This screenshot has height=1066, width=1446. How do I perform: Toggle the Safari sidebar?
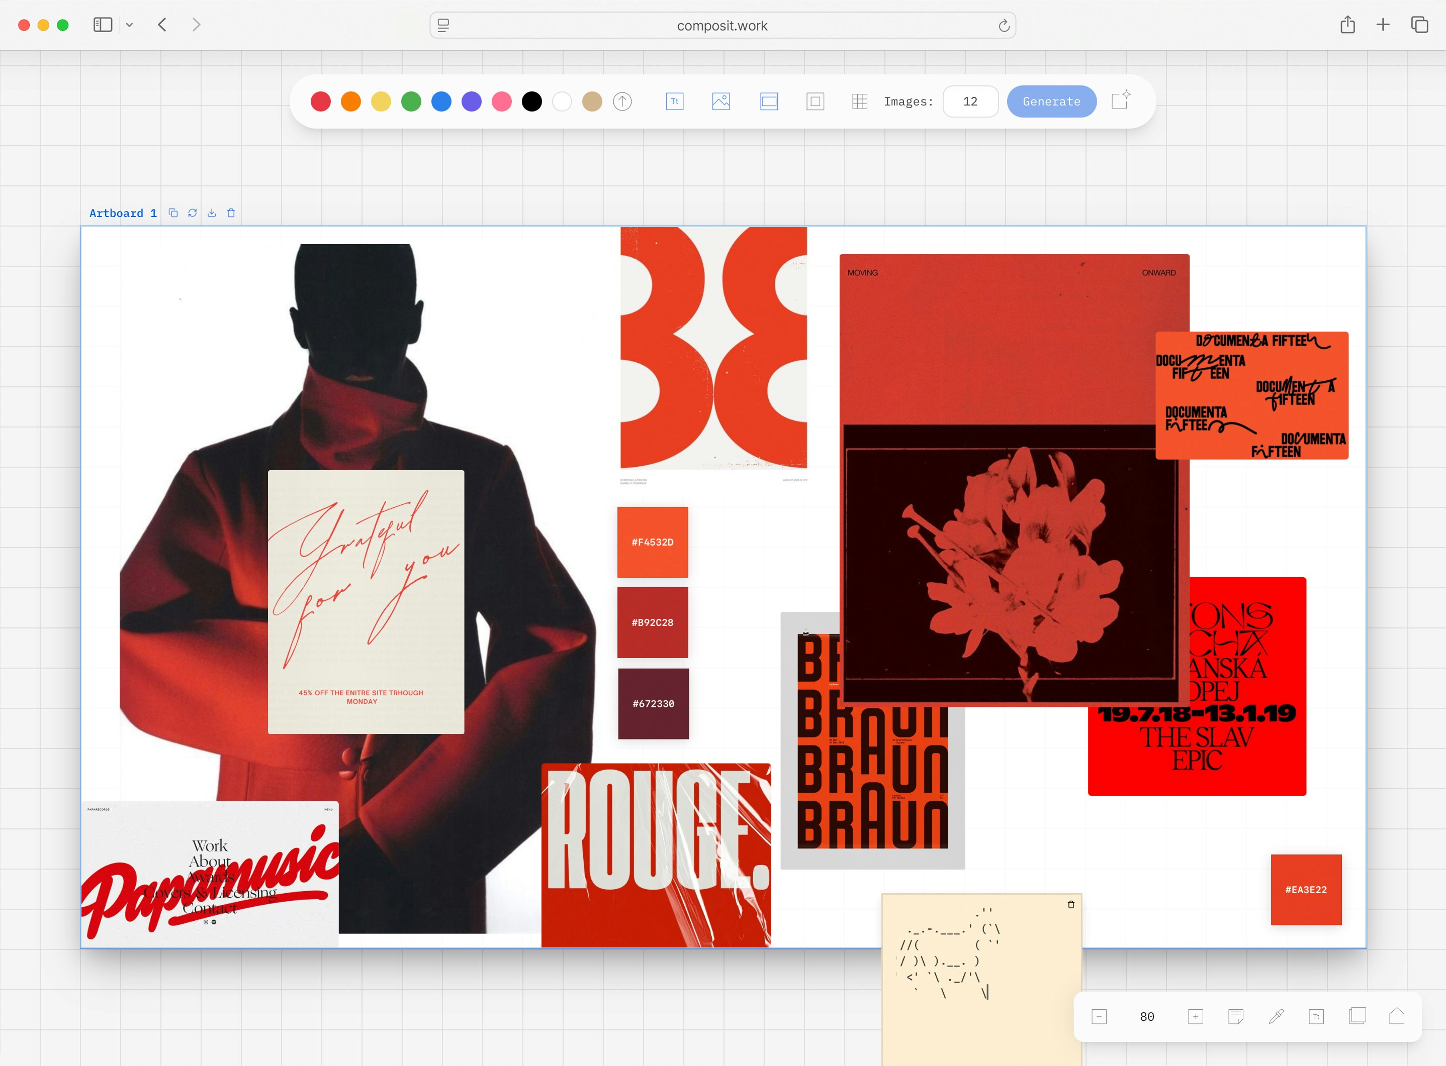[103, 25]
